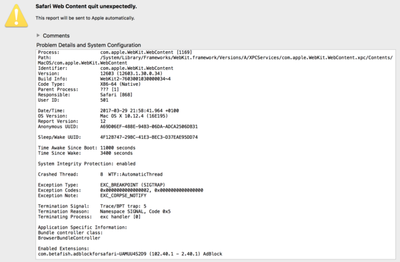Click the 'Problem Details and System Configuration' label

(89, 45)
